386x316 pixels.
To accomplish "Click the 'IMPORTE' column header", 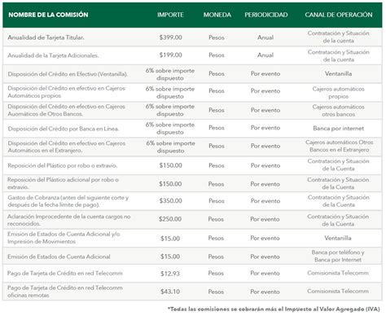I will click(x=170, y=15).
